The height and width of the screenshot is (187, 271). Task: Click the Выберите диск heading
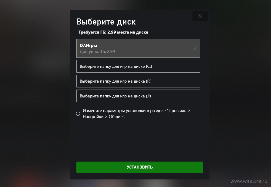point(106,22)
